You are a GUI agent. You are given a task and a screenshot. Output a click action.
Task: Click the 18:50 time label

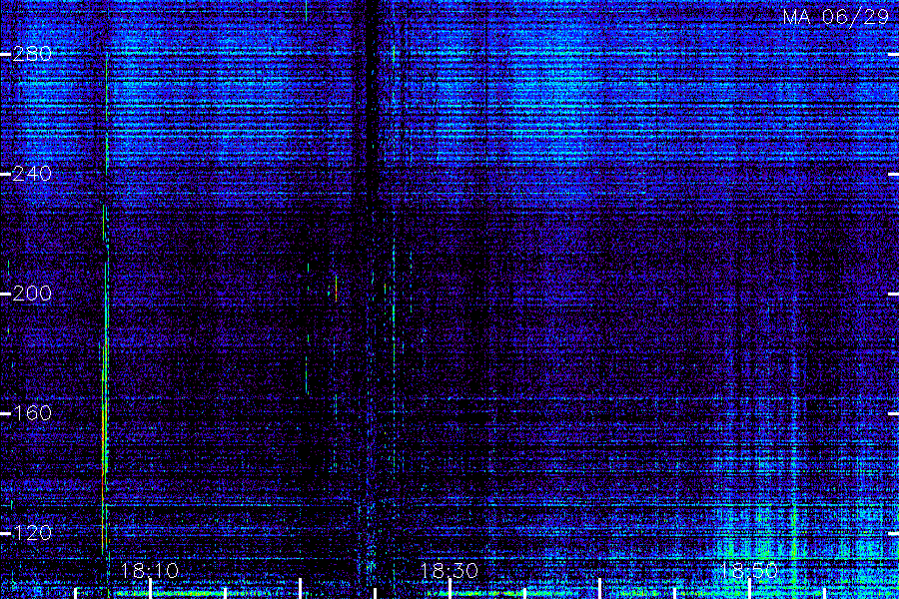pos(749,571)
